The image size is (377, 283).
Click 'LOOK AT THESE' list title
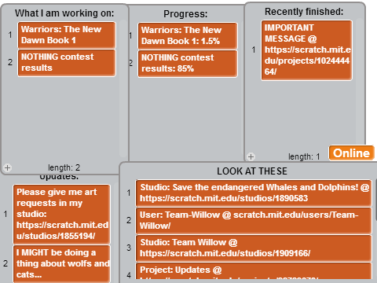point(252,171)
